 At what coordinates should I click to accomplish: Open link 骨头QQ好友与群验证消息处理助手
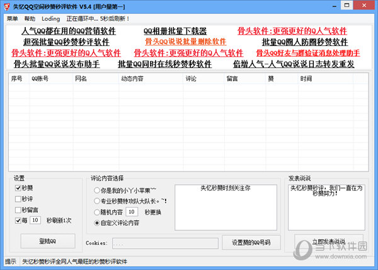(x=308, y=53)
